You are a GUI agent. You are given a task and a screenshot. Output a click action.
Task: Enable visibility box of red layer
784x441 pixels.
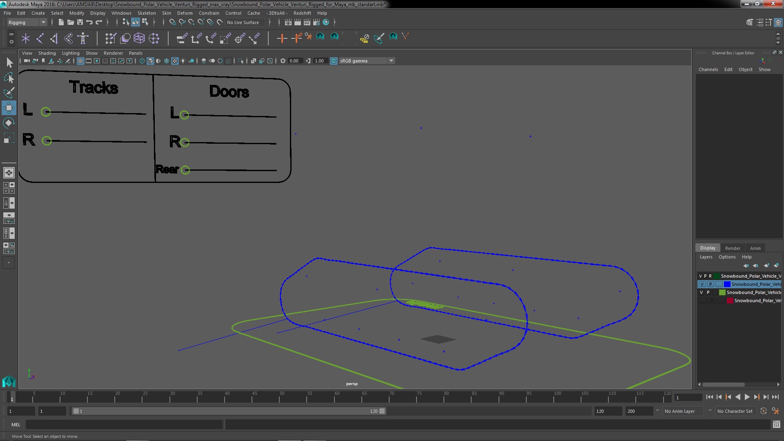click(702, 301)
